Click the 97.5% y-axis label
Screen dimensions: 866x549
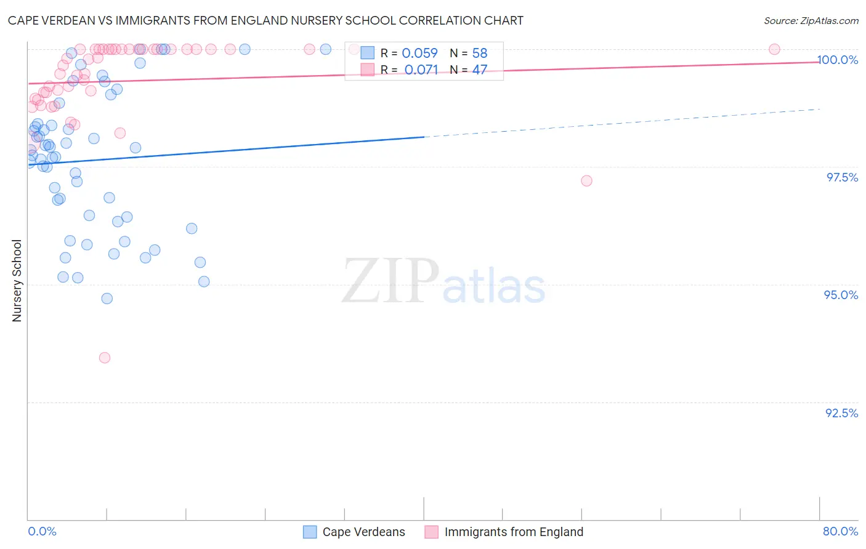coord(842,177)
